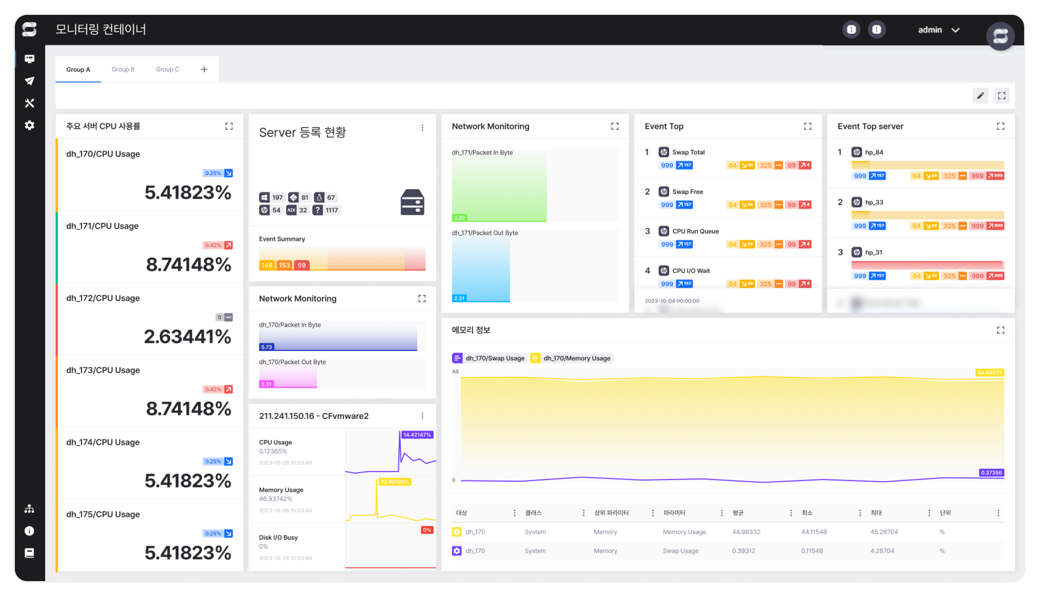Screen dimensions: 1039x596
Task: Add a new group tab
Action: [x=204, y=70]
